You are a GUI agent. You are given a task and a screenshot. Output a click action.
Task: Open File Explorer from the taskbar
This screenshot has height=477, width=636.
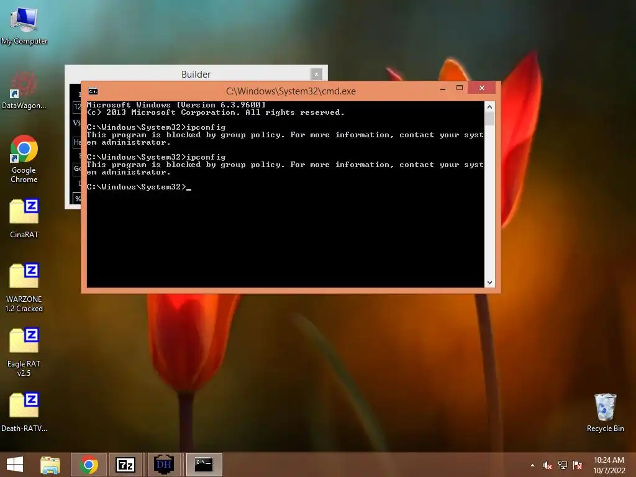coord(50,465)
